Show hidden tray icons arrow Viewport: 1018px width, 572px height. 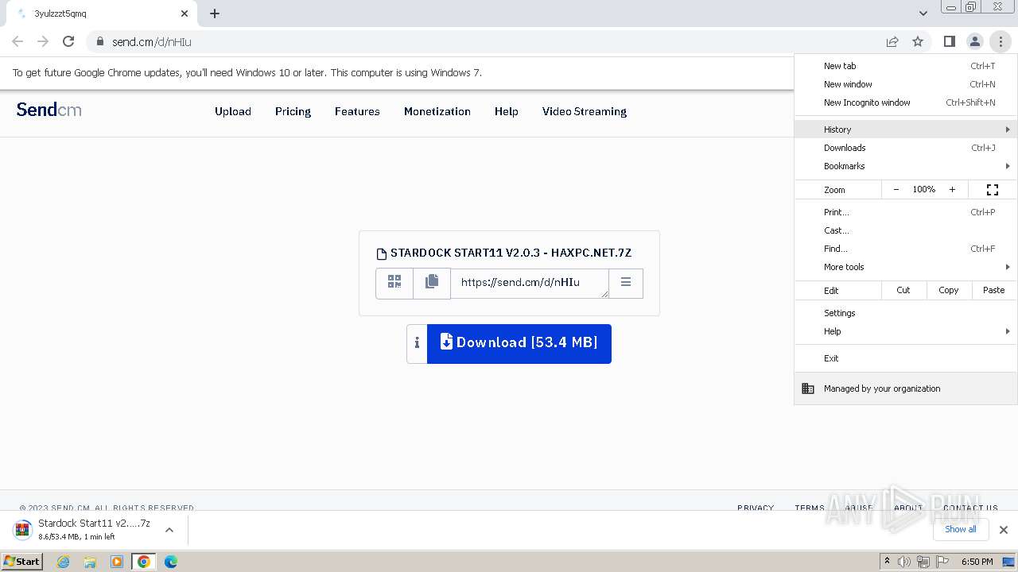click(887, 562)
